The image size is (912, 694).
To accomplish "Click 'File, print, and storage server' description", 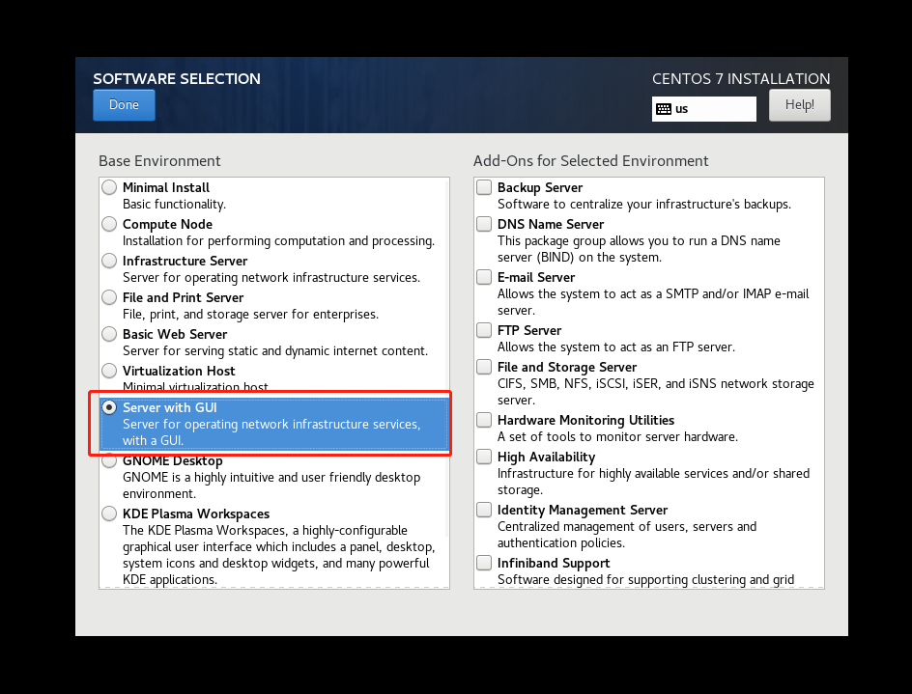I will pos(250,315).
